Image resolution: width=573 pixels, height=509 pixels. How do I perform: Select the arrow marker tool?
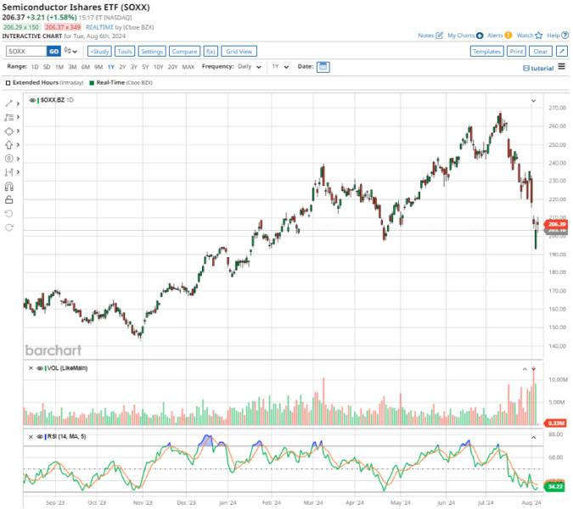tap(9, 145)
